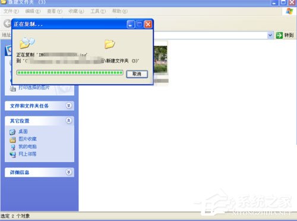Screen dimensions: 297x221
Task: Click the green copy progress bar
Action: point(70,73)
